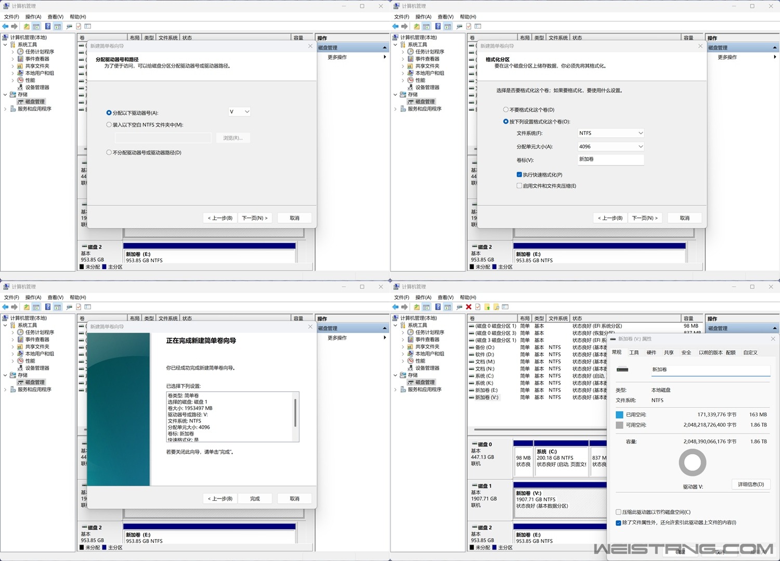Click the red X delete icon in the toolbar
Viewport: 780px width, 561px height.
click(x=469, y=307)
